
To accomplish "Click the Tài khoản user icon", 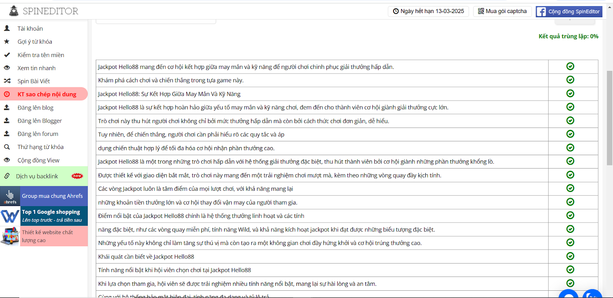I will pos(7,28).
